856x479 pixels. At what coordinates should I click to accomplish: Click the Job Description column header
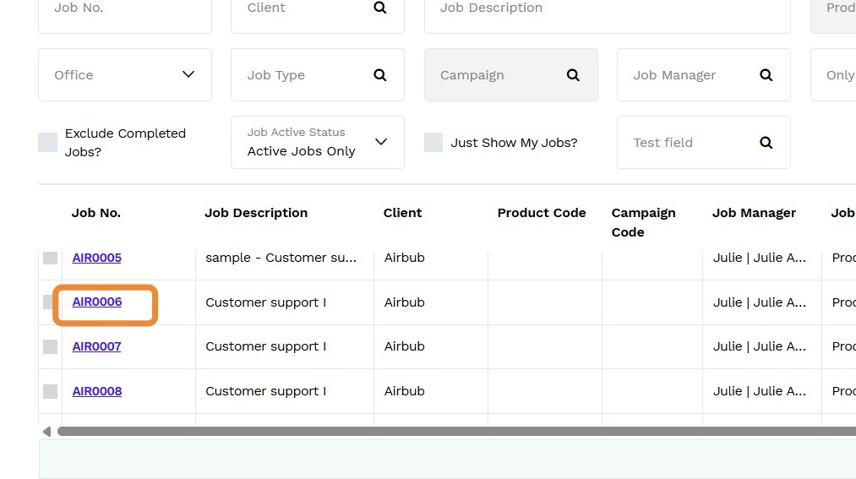tap(256, 213)
